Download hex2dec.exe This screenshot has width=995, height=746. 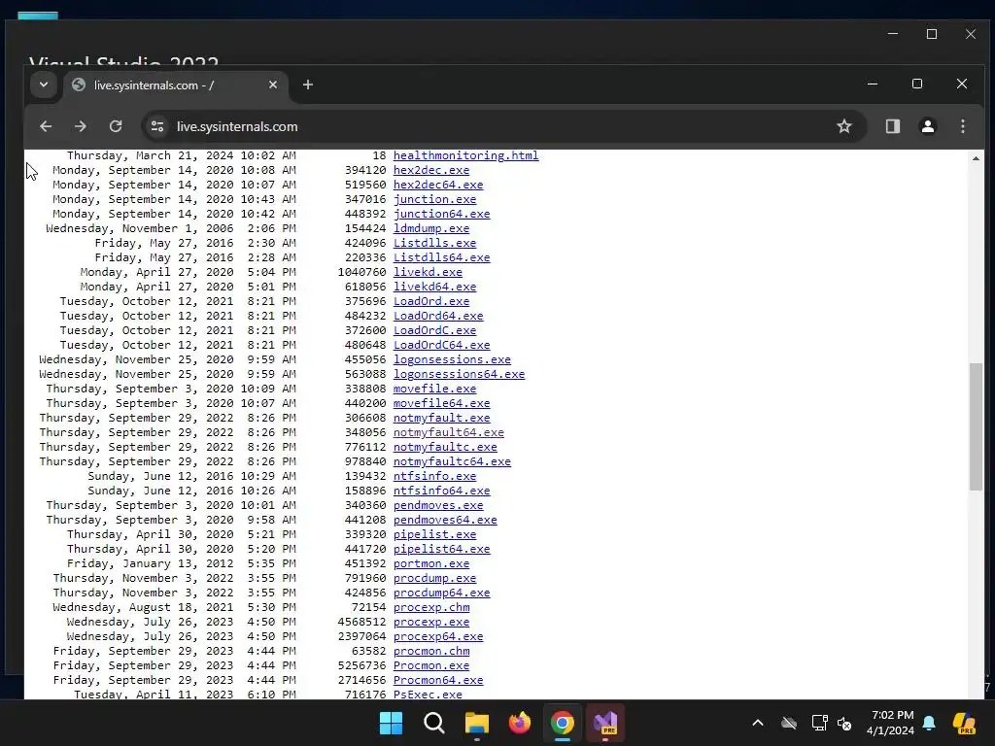point(431,170)
